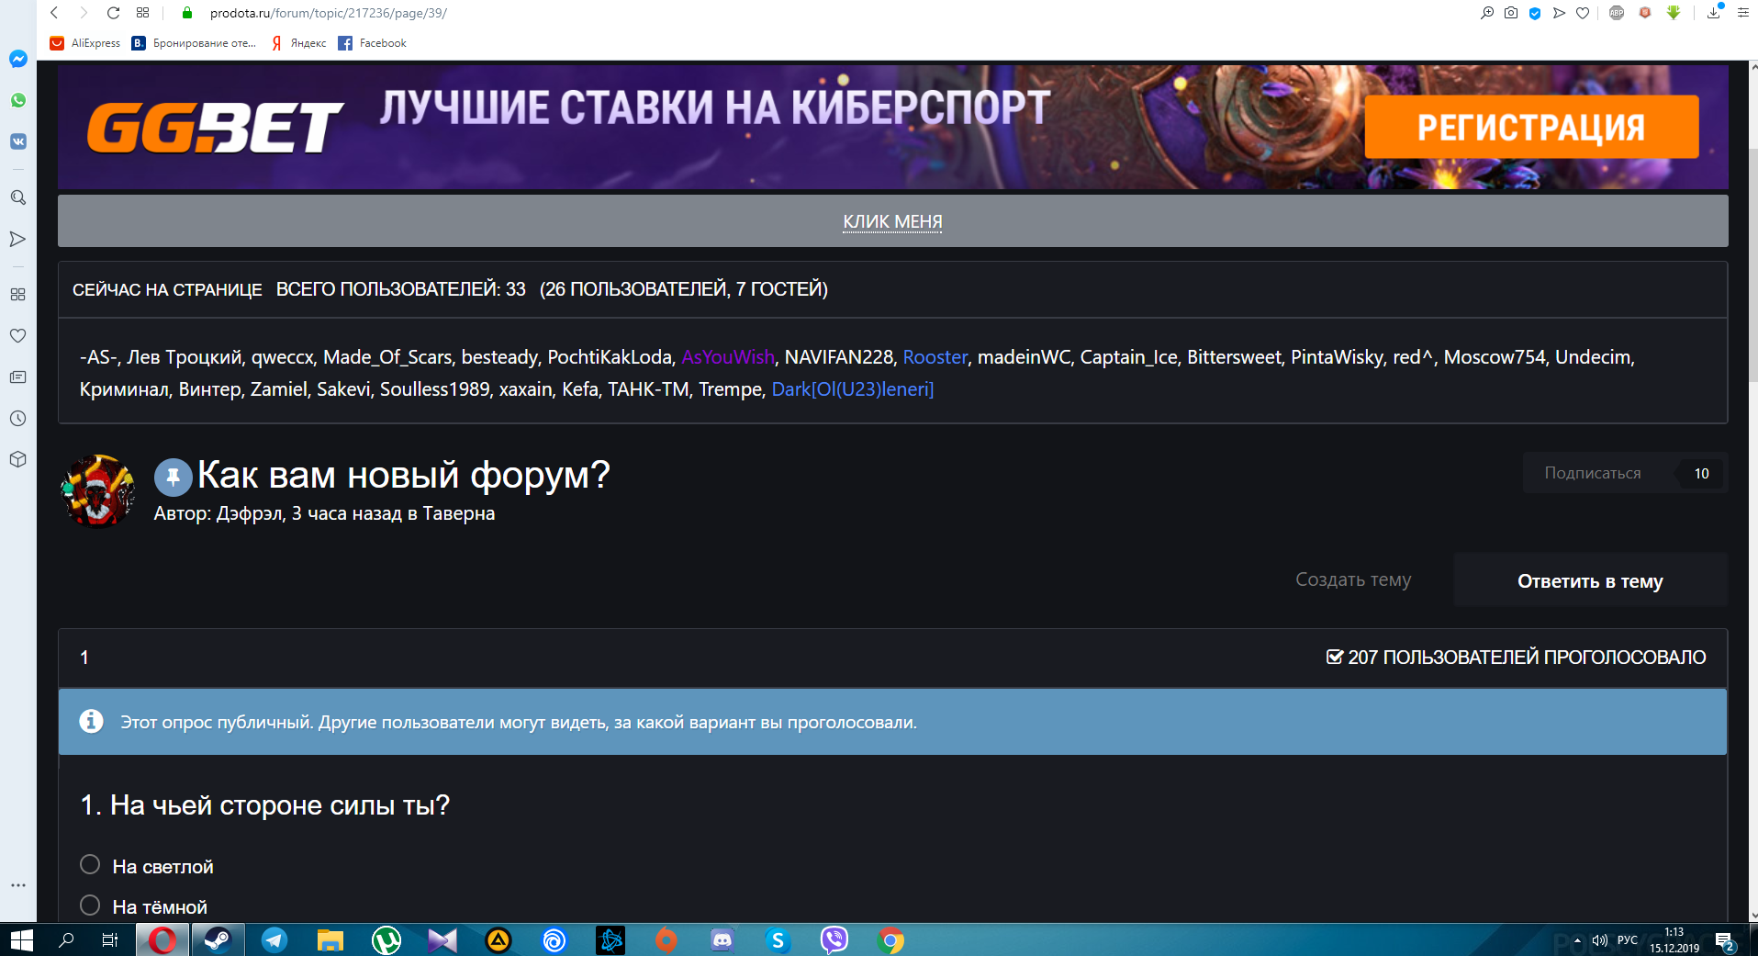Open Battle.net from the taskbar
Viewport: 1758px width, 956px height.
(x=610, y=939)
